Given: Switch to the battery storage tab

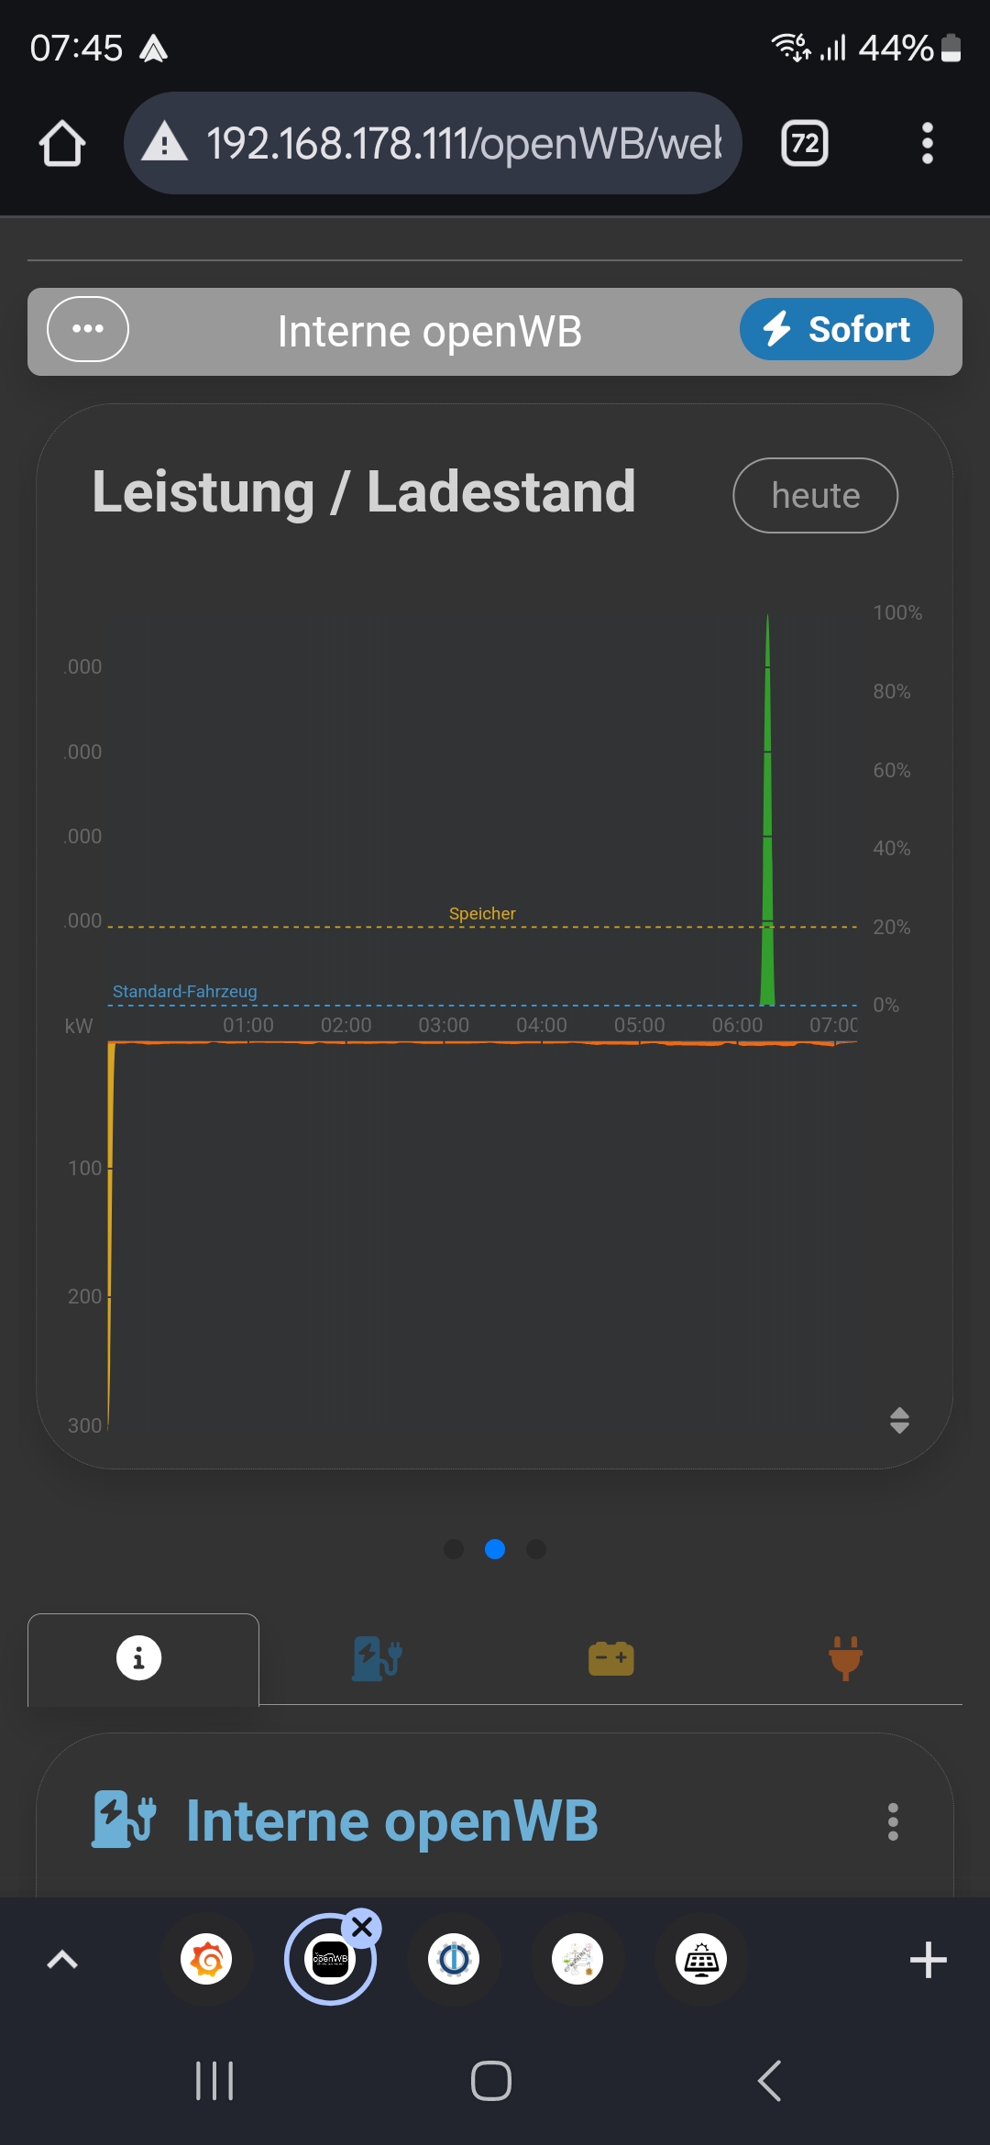Looking at the screenshot, I should 611,1659.
